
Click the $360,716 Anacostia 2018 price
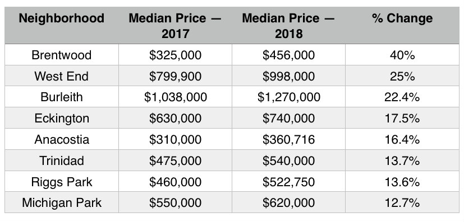[288, 139]
